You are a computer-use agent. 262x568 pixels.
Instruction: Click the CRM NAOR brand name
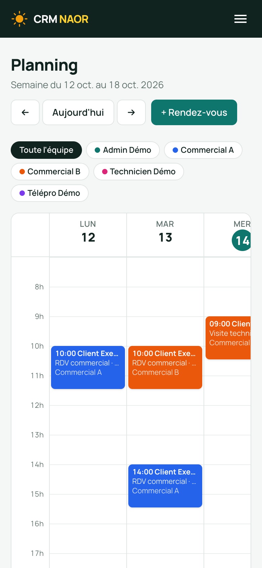pos(61,19)
